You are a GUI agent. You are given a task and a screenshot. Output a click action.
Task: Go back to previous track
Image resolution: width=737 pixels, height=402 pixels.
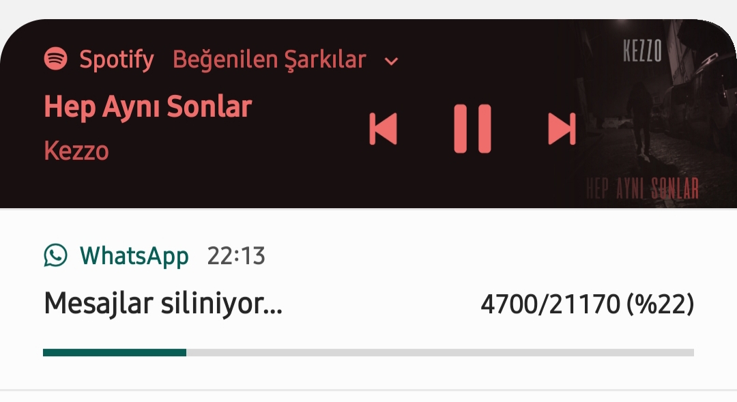pos(383,129)
